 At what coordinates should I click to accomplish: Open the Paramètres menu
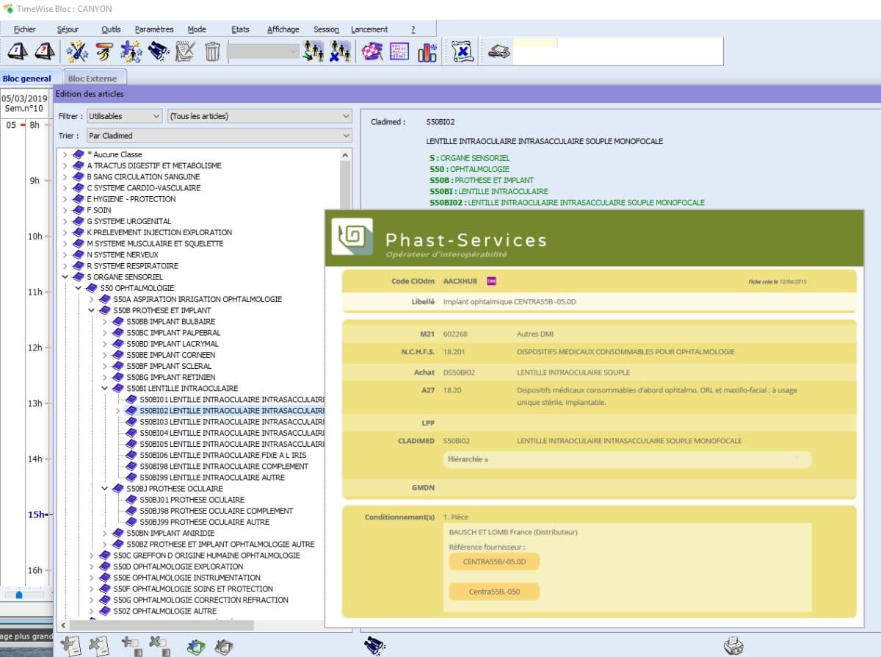click(x=154, y=29)
